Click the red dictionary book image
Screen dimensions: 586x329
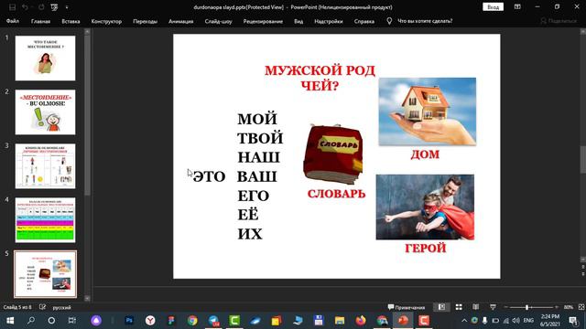coord(333,154)
